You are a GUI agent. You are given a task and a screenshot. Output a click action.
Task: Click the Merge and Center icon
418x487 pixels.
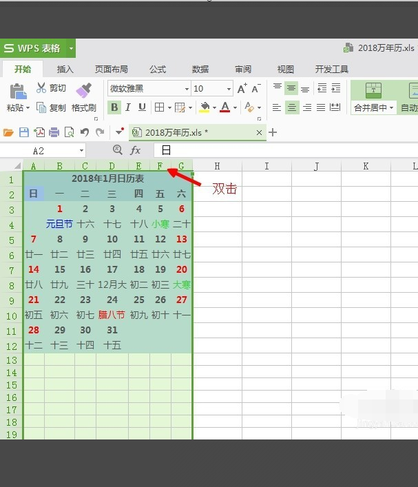[373, 90]
